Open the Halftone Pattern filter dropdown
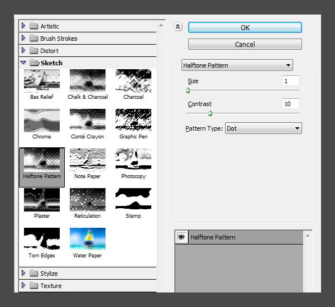Viewport: 335px width, 307px height. (x=237, y=65)
